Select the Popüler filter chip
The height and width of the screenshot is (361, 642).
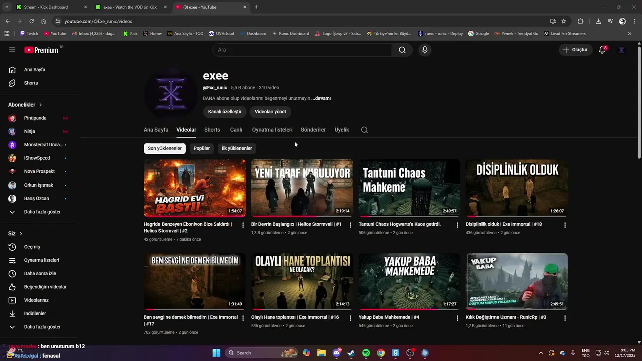click(x=202, y=148)
